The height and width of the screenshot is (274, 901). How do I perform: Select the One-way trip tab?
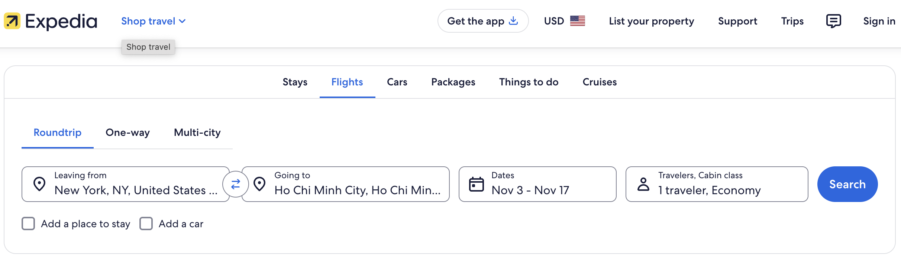tap(127, 133)
